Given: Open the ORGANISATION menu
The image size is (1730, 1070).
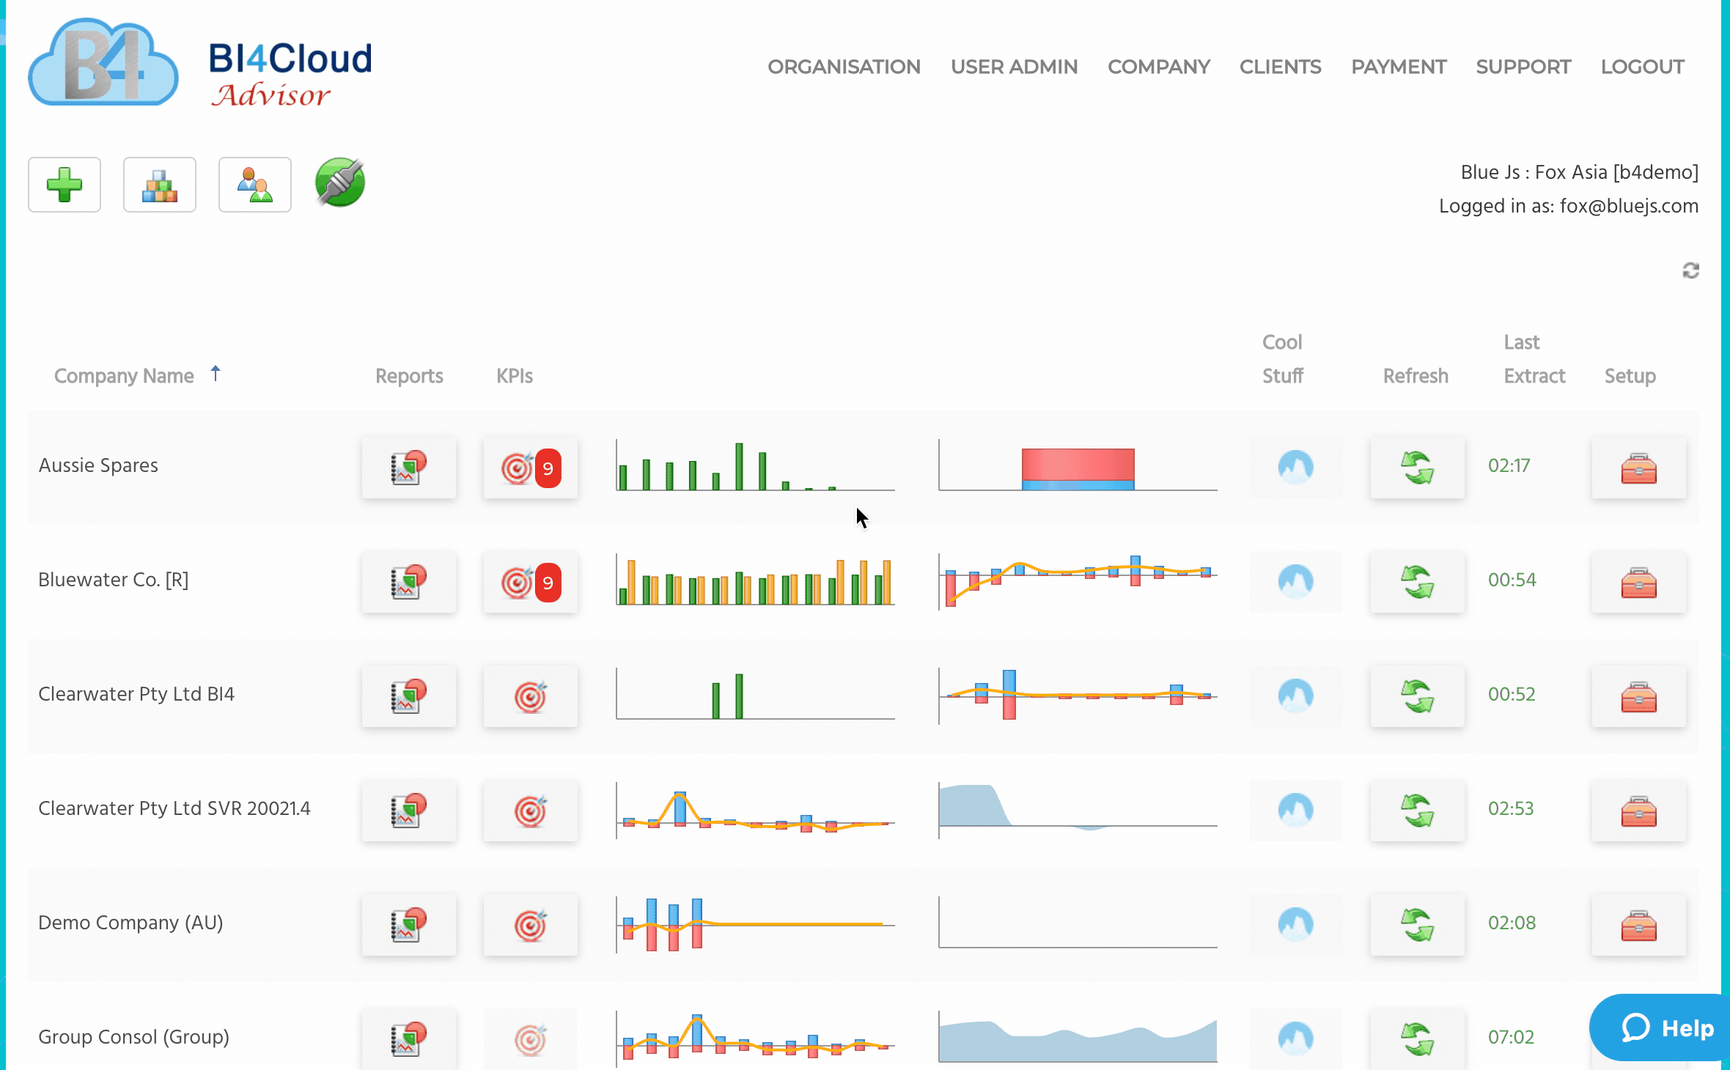Looking at the screenshot, I should pos(844,67).
